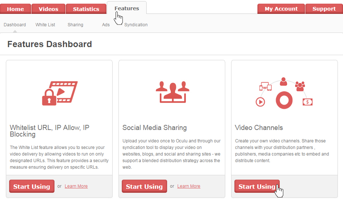
Task: Select the Features tab
Action: coord(127,8)
